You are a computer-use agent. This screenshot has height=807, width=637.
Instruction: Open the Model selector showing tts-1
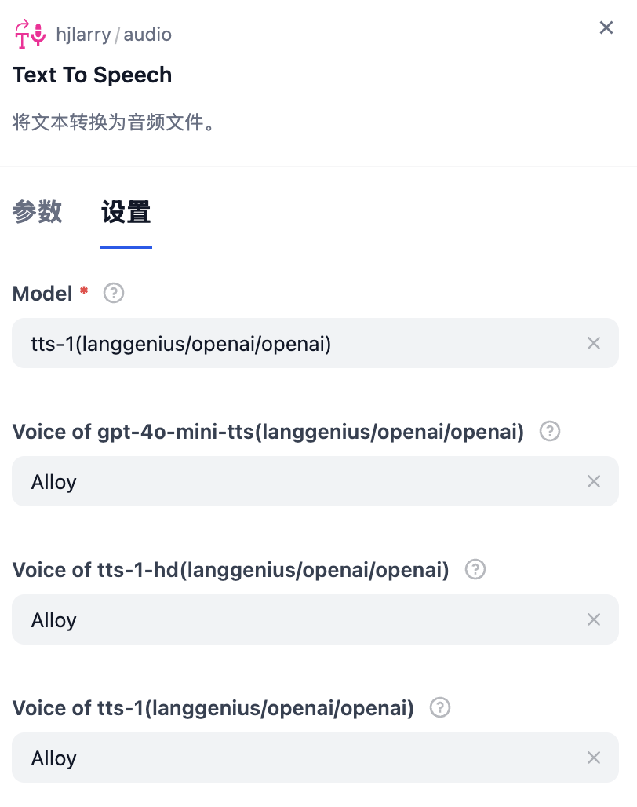pos(298,343)
